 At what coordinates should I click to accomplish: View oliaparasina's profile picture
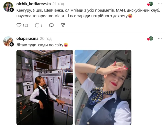[x=8, y=41]
